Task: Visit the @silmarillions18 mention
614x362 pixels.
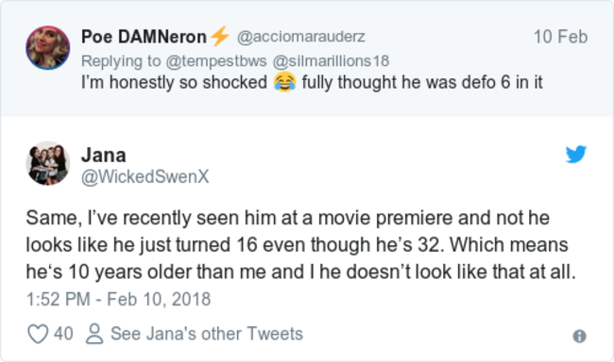Action: 331,61
